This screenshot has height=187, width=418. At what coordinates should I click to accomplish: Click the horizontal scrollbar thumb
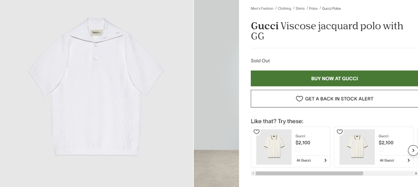pos(309,173)
